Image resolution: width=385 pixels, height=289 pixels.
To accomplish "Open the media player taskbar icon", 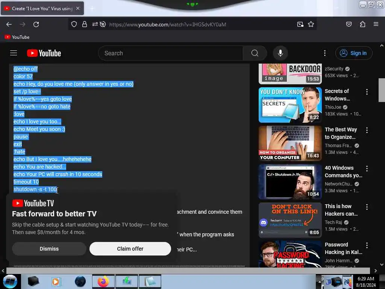I will tap(56, 281).
